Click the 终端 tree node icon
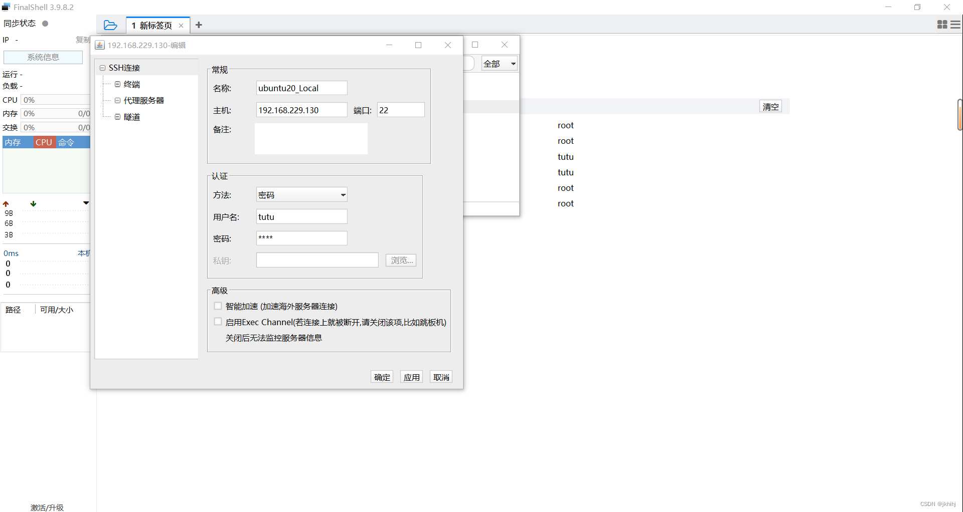The height and width of the screenshot is (512, 963). click(117, 84)
